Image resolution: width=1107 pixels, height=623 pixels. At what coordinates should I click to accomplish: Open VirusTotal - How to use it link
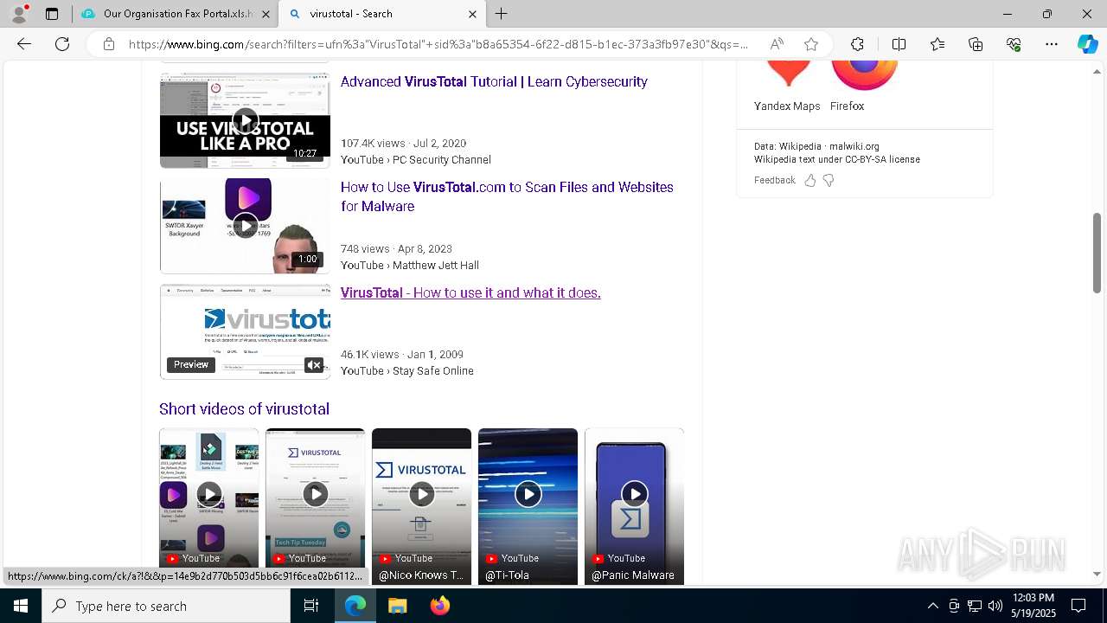point(470,292)
